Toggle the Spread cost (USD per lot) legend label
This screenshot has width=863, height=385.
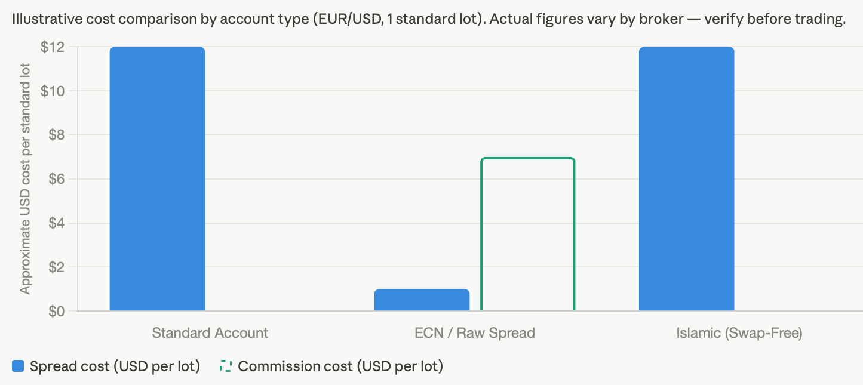[115, 366]
